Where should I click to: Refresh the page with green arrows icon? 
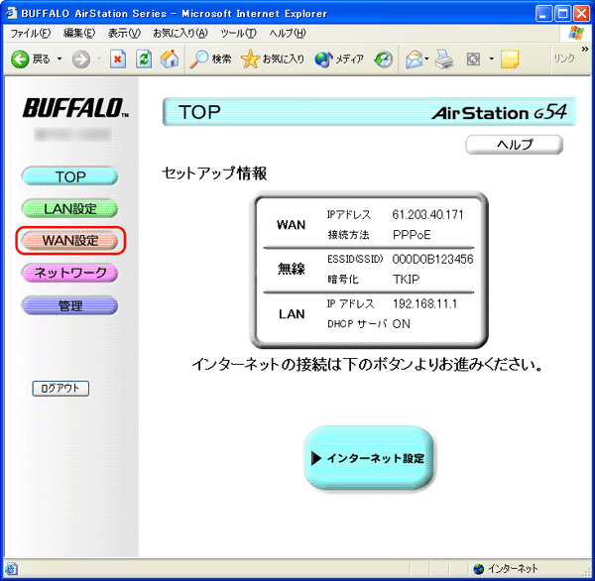(x=144, y=59)
